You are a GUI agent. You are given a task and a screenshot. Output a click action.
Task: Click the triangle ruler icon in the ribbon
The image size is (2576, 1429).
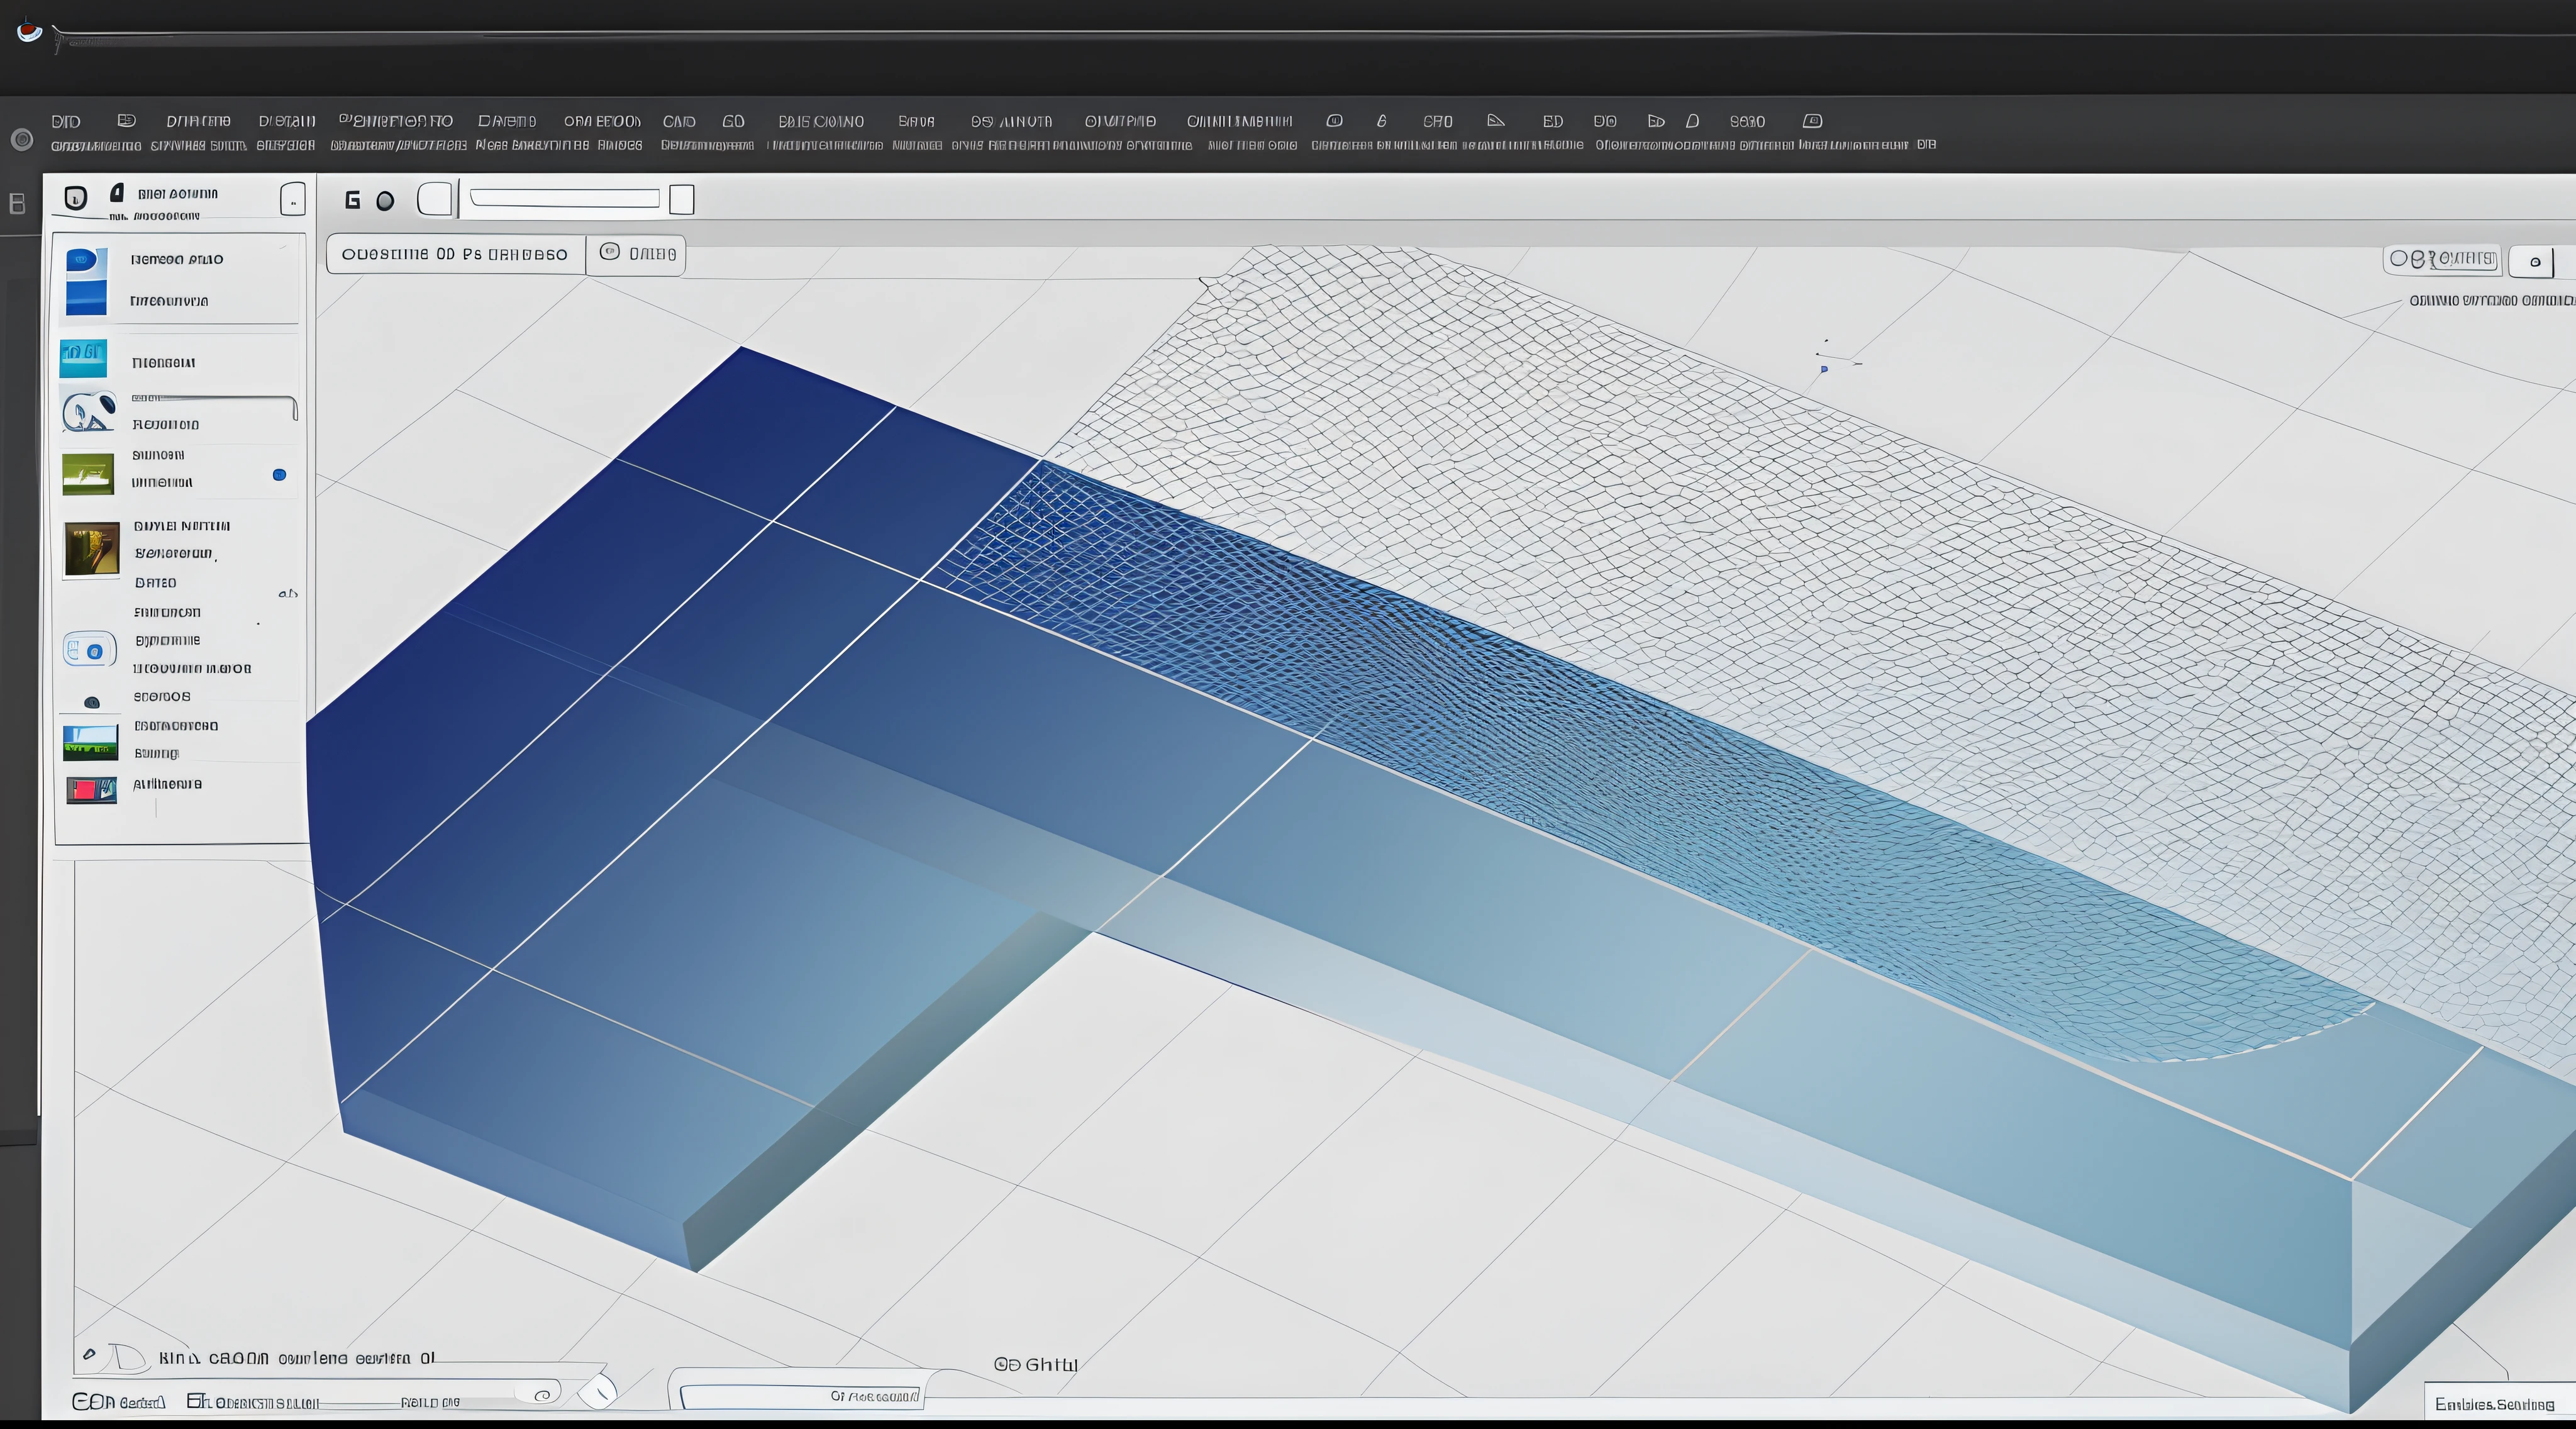click(1496, 120)
